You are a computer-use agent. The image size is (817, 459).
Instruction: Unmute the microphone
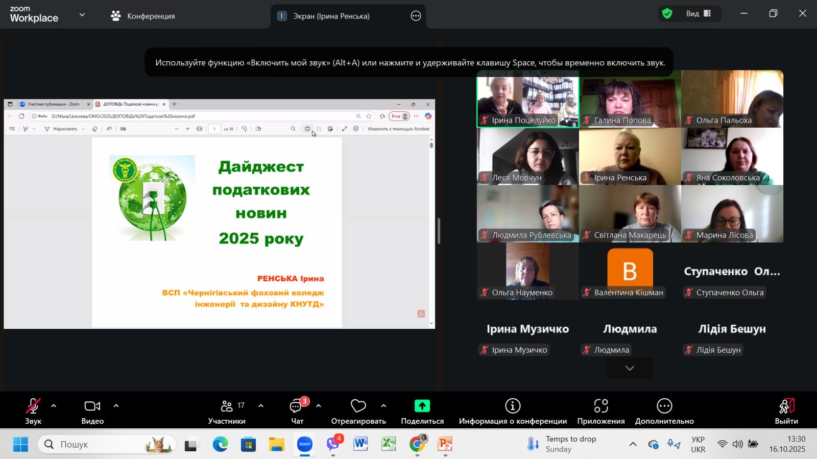(x=33, y=412)
